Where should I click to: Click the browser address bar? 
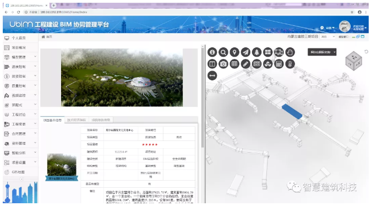pos(185,12)
